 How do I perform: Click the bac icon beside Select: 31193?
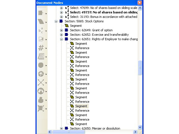pos(67,17)
